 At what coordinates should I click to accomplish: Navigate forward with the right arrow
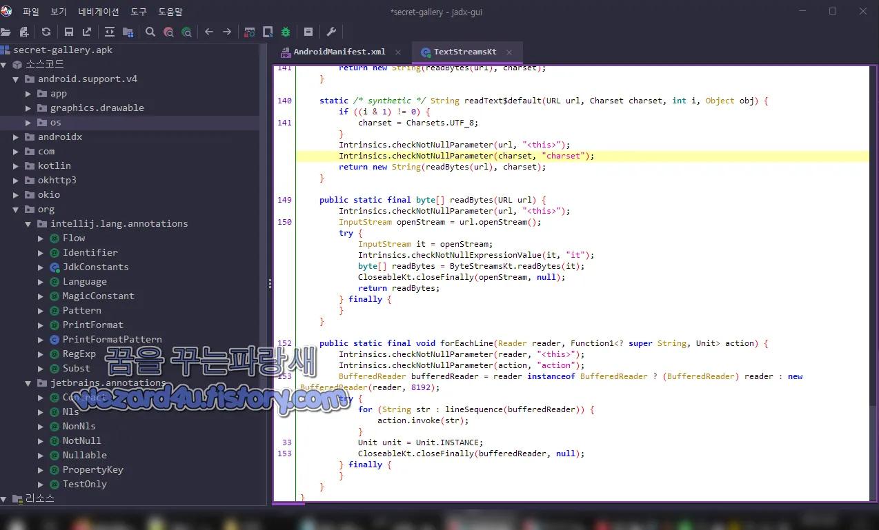click(227, 32)
